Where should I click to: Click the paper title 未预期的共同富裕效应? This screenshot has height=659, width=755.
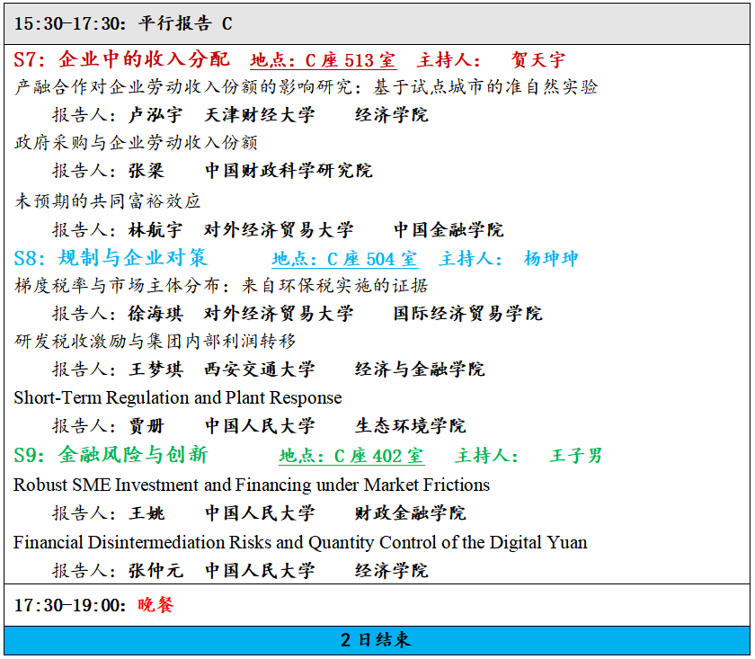[108, 200]
